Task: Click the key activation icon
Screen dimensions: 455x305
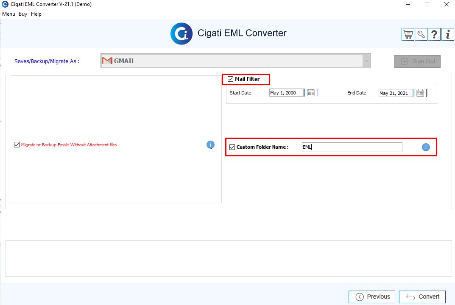Action: pos(421,34)
